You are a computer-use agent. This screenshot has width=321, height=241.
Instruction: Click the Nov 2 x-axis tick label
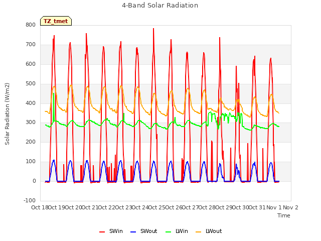290,207
